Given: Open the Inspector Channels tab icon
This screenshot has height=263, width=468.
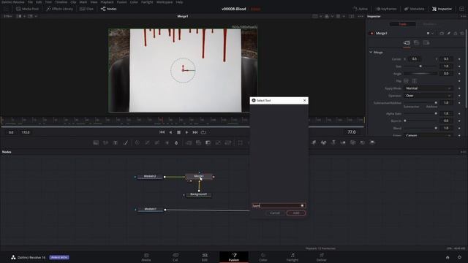Looking at the screenshot, I should click(x=416, y=43).
